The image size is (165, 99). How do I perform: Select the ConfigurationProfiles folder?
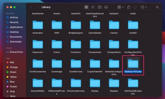pos(133,44)
